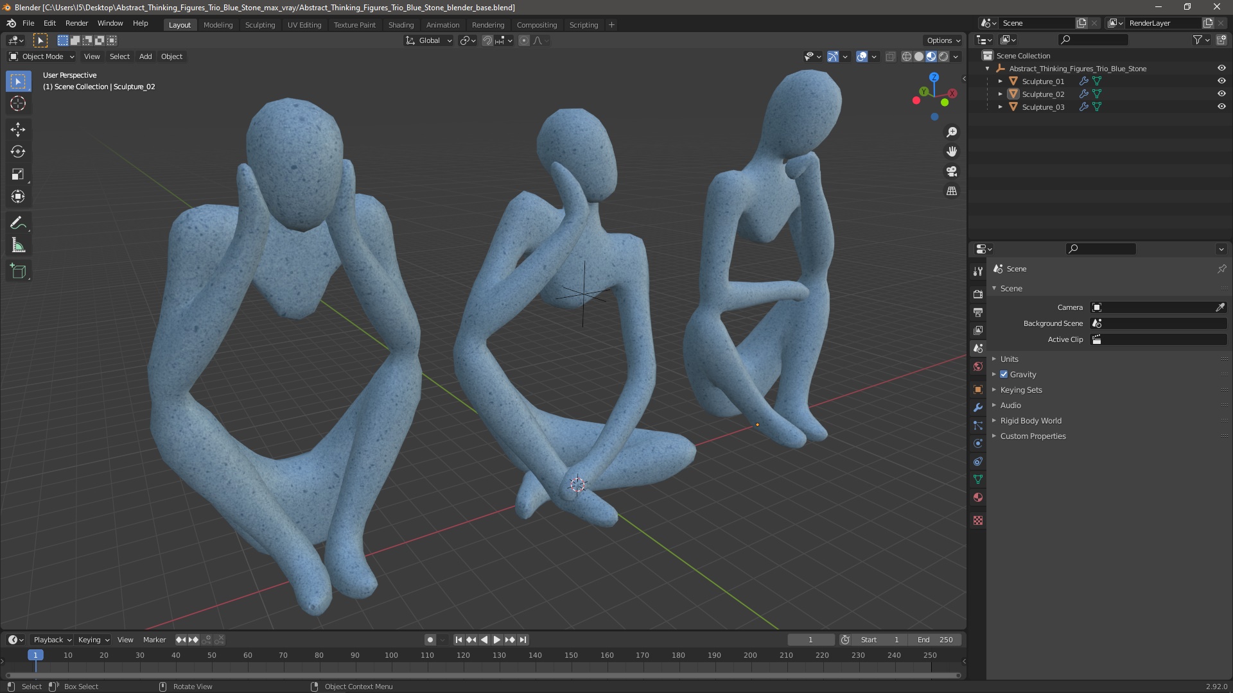Screen dimensions: 1233x693
Task: Click the Options button in viewport header
Action: [943, 40]
